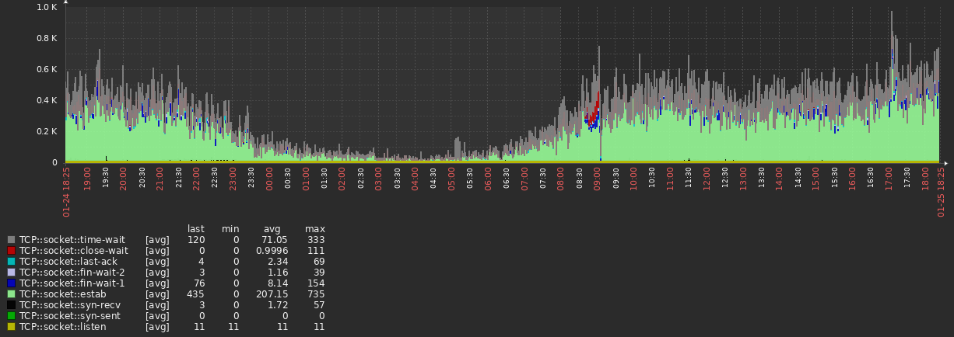Select the TCP::socket::time-wait legend label
The width and height of the screenshot is (954, 337).
point(72,240)
